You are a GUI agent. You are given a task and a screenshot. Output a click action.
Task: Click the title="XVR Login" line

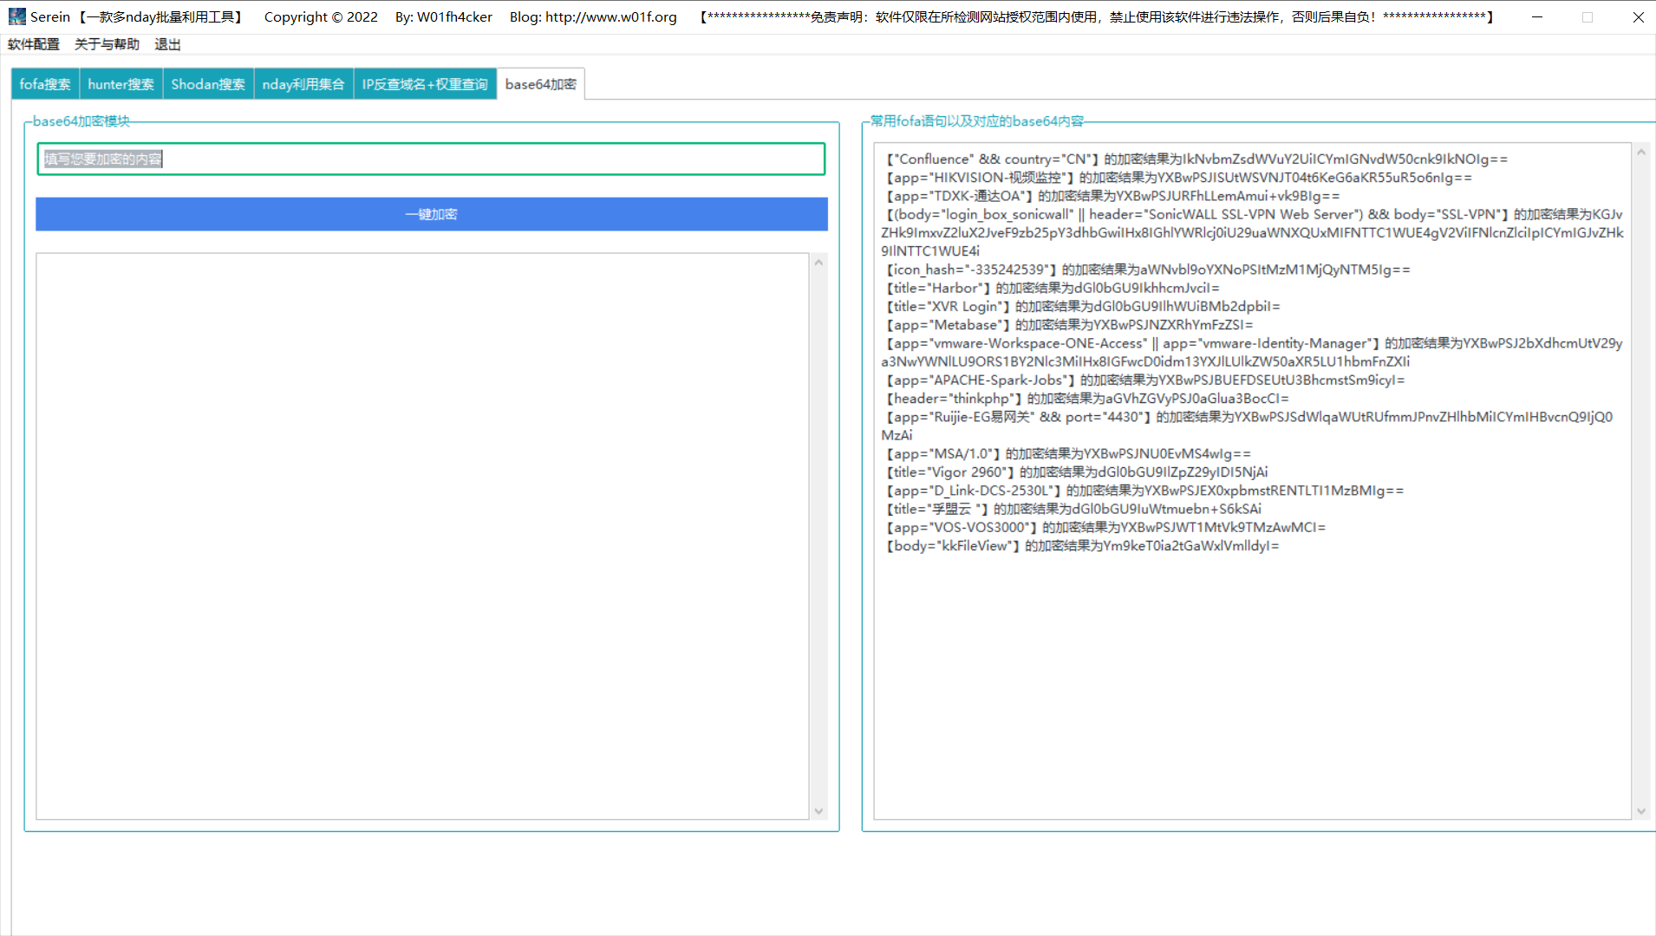click(1081, 306)
